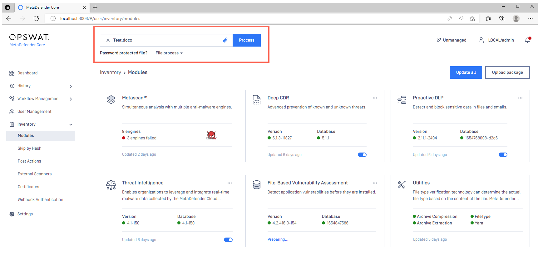
Task: Click the browser profile avatar
Action: pyautogui.click(x=516, y=18)
